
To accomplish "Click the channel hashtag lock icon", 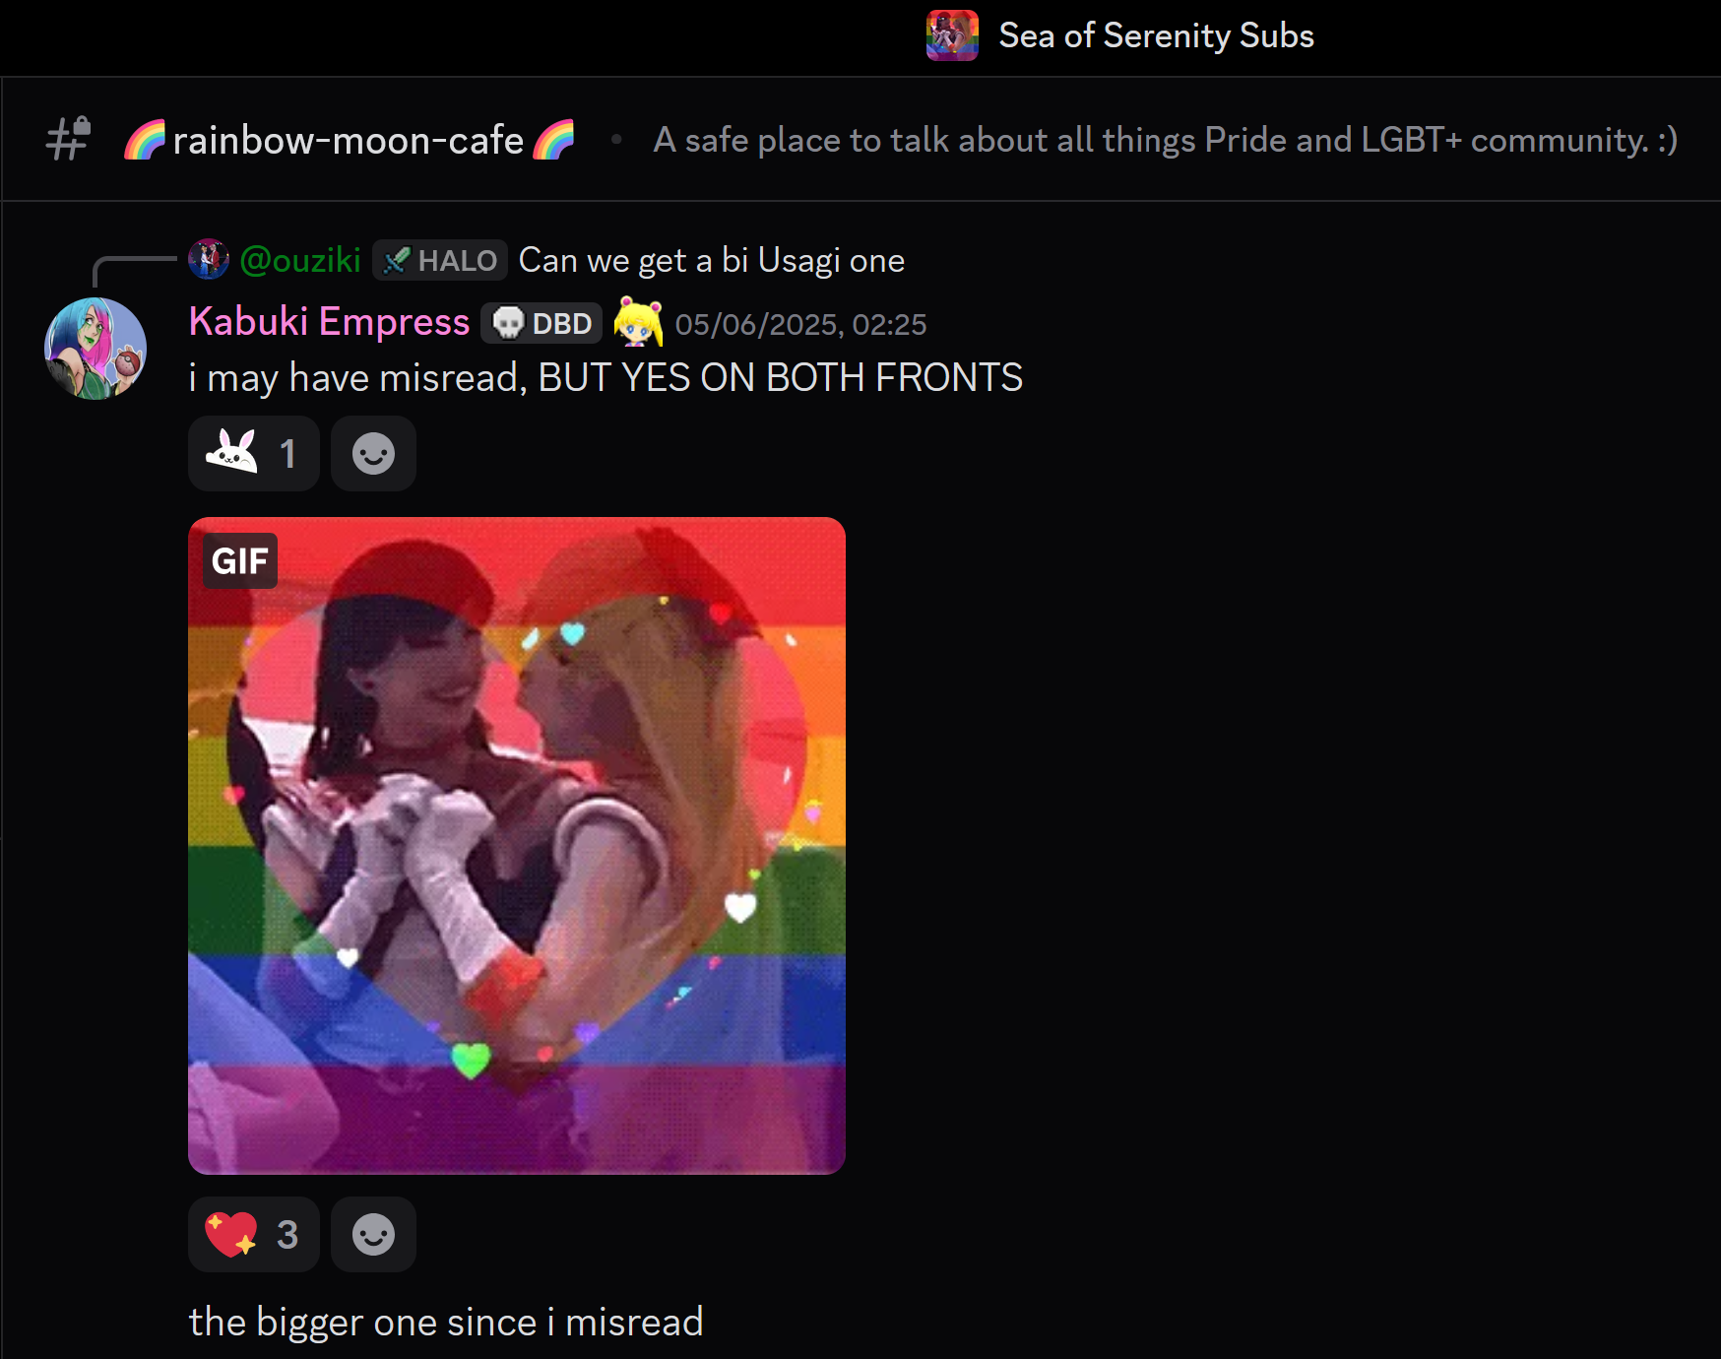I will [x=68, y=139].
